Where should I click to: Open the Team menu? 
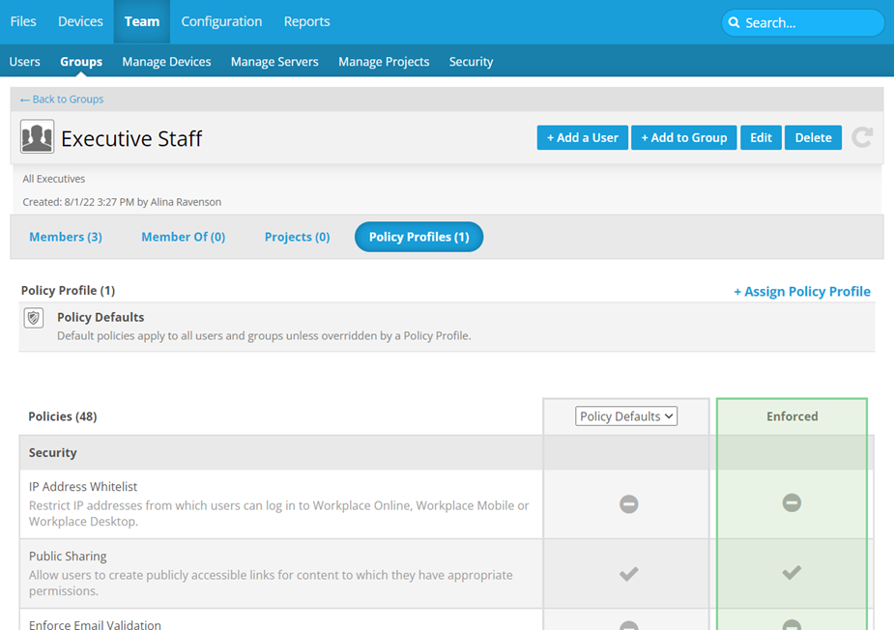click(141, 21)
